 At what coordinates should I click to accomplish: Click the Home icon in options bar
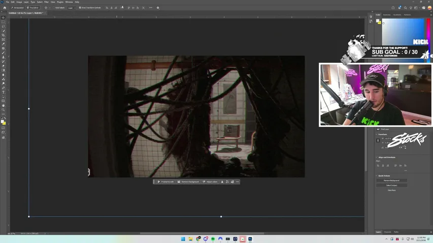click(x=5, y=8)
